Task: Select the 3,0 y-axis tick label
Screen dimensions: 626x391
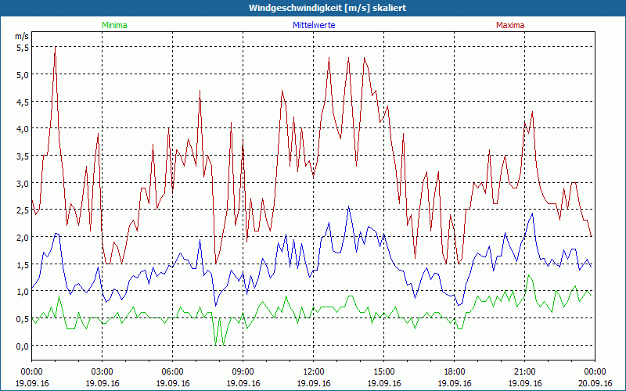Action: point(22,183)
